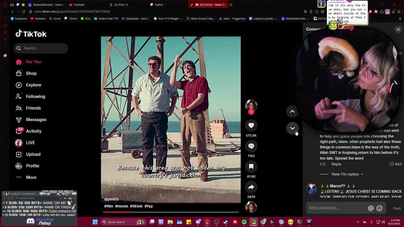Follow the creator with the red plus badge
This screenshot has width=404, height=227.
click(251, 112)
